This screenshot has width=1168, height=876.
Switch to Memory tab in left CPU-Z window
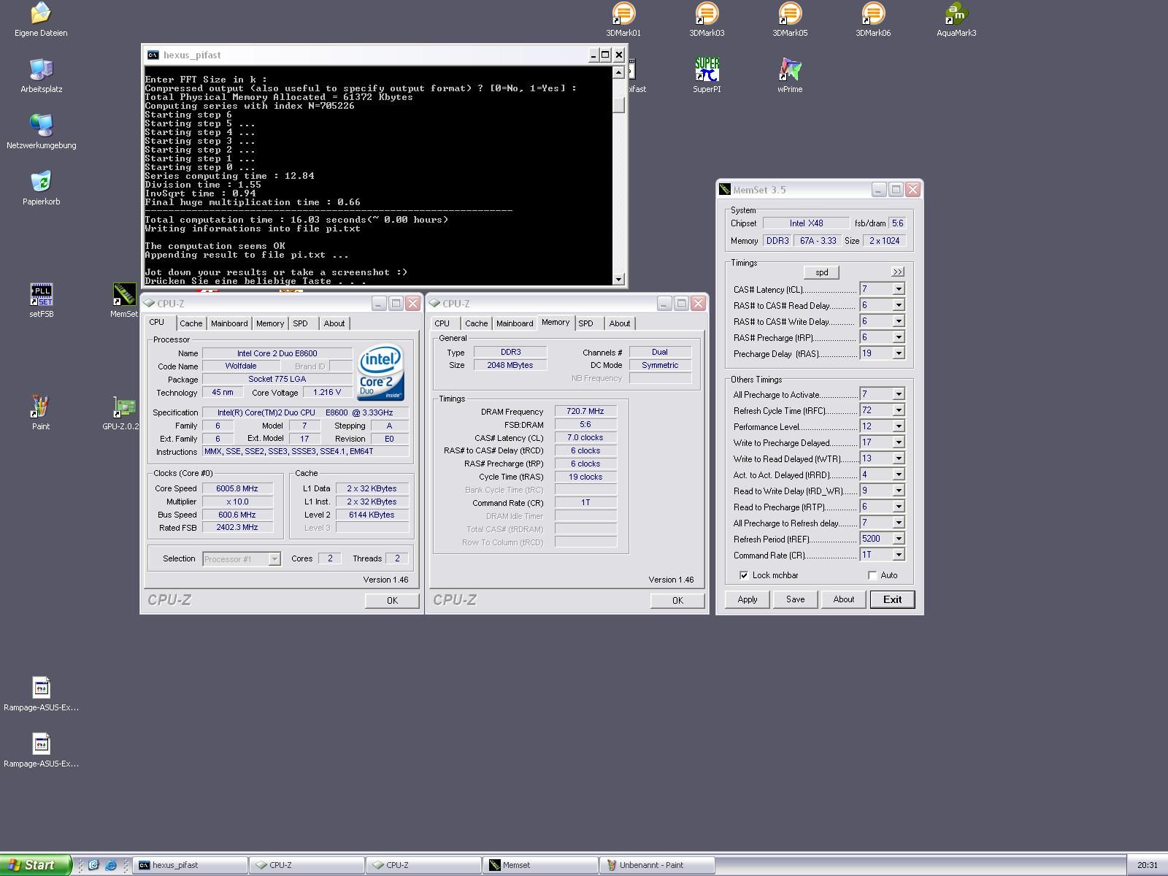[270, 323]
